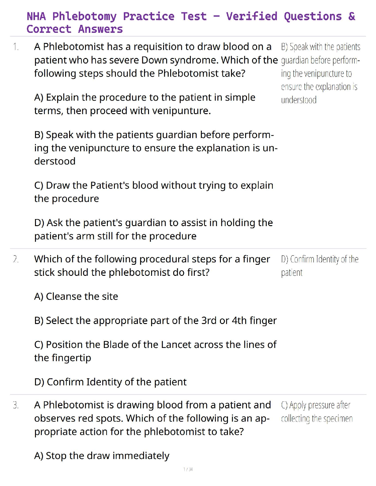Click question number 2

coord(16,260)
